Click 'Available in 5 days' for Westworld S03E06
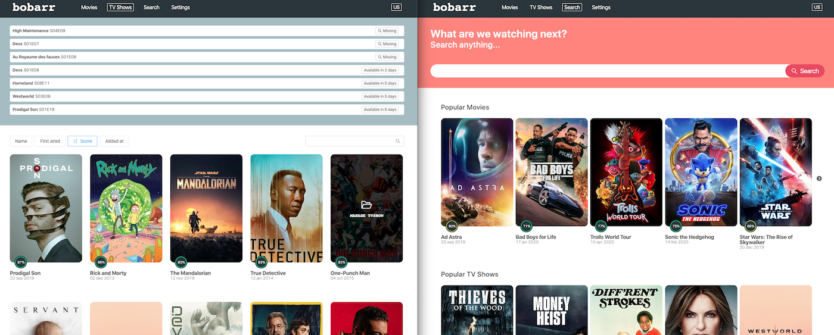The height and width of the screenshot is (335, 834). [x=380, y=96]
